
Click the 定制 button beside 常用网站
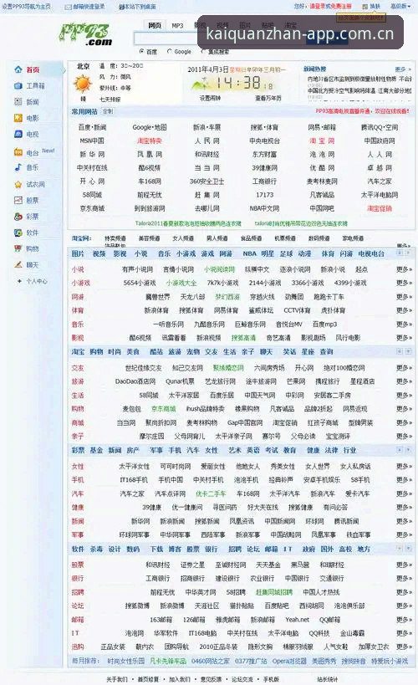point(108,111)
